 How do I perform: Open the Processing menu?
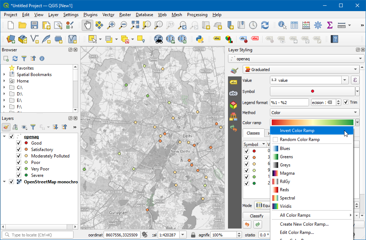pos(197,15)
